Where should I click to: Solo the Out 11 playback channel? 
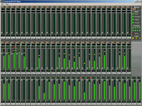[55, 42]
